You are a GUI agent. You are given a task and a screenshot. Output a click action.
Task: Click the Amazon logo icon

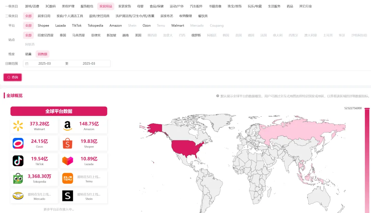tap(67, 126)
